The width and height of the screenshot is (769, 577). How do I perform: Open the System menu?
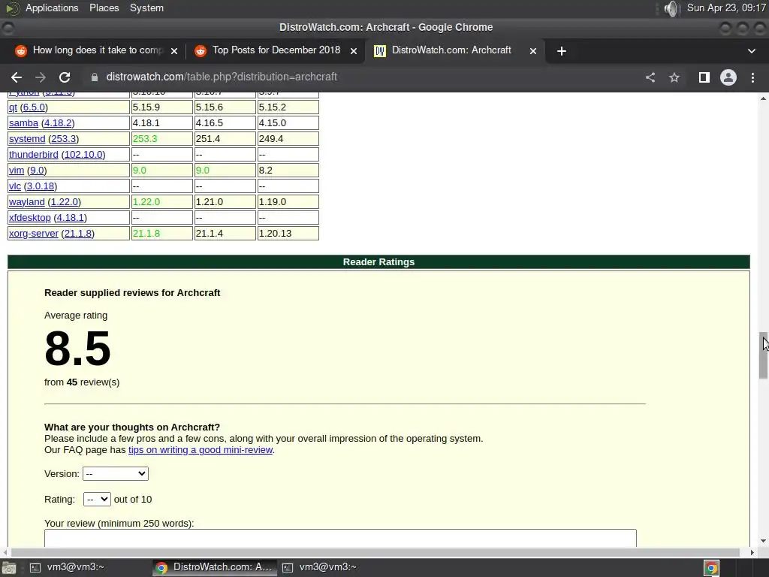(146, 8)
